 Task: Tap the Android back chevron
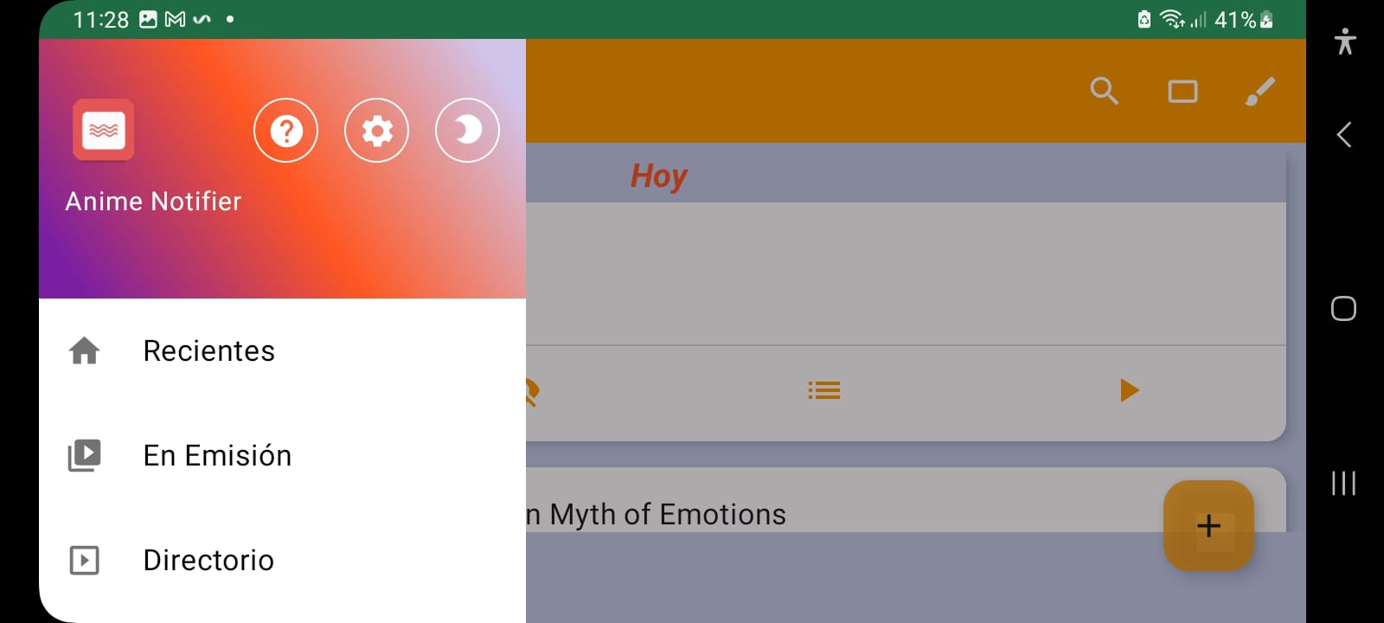(x=1344, y=134)
